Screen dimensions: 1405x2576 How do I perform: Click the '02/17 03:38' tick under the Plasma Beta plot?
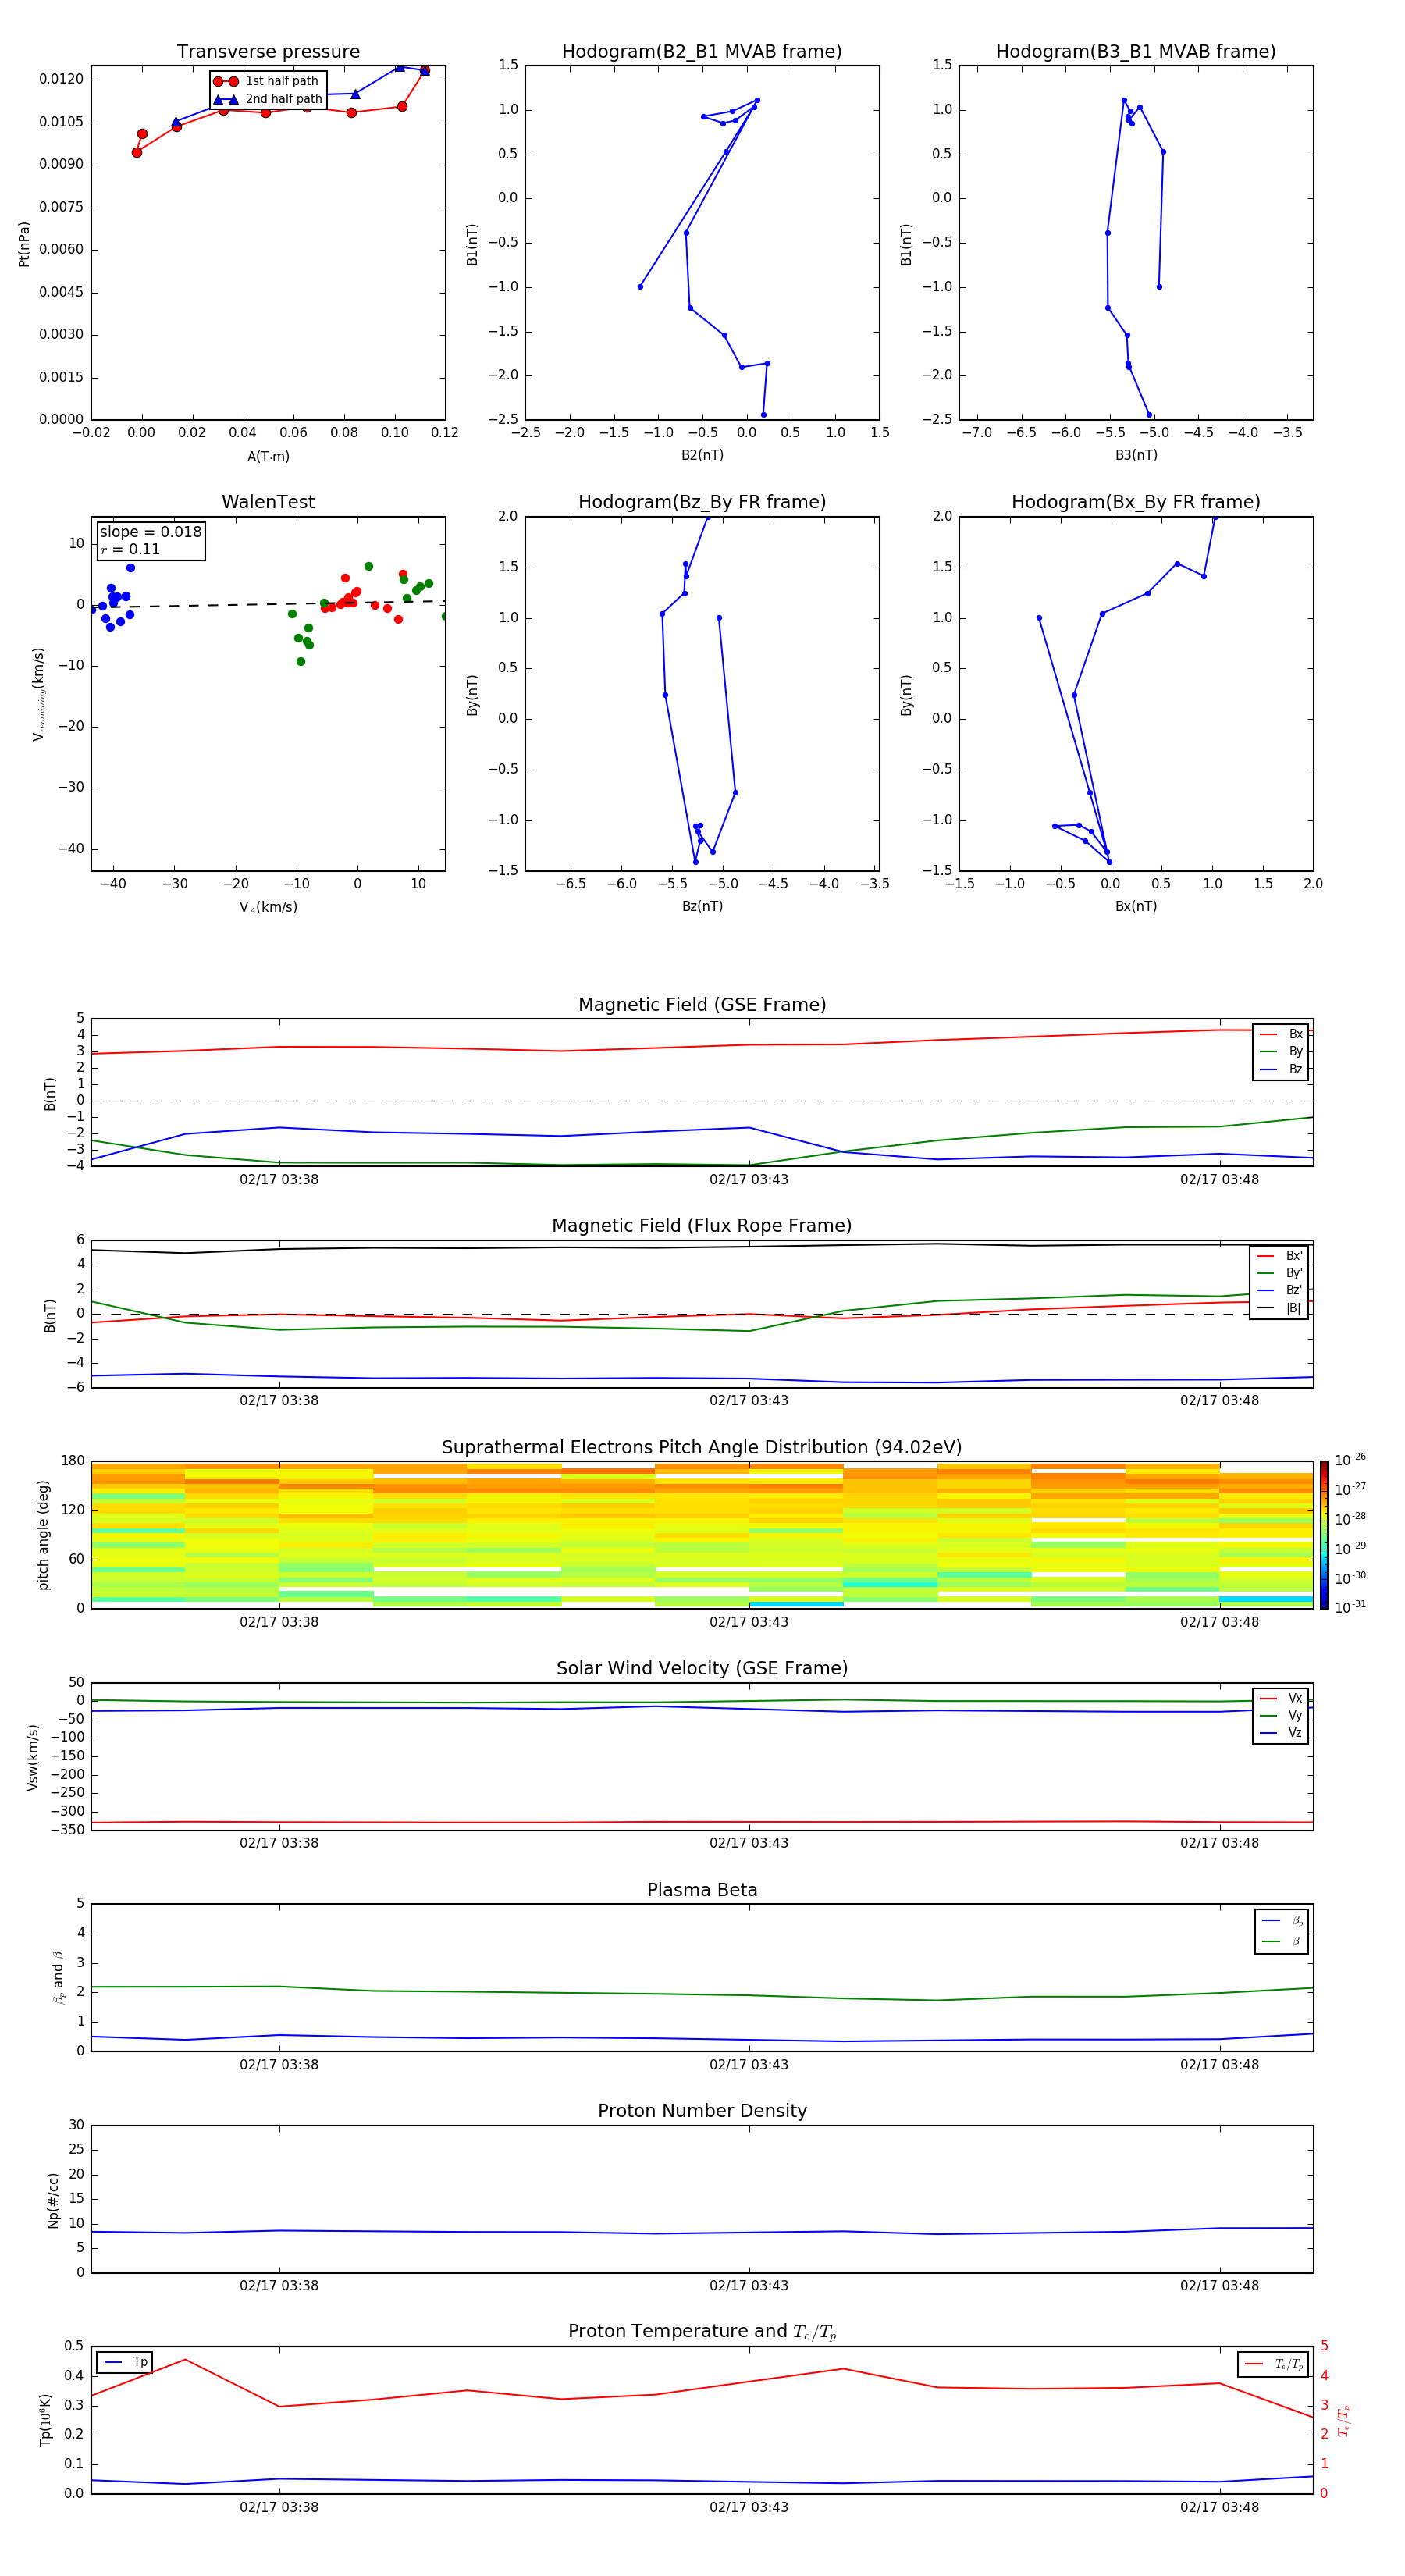click(x=279, y=2065)
